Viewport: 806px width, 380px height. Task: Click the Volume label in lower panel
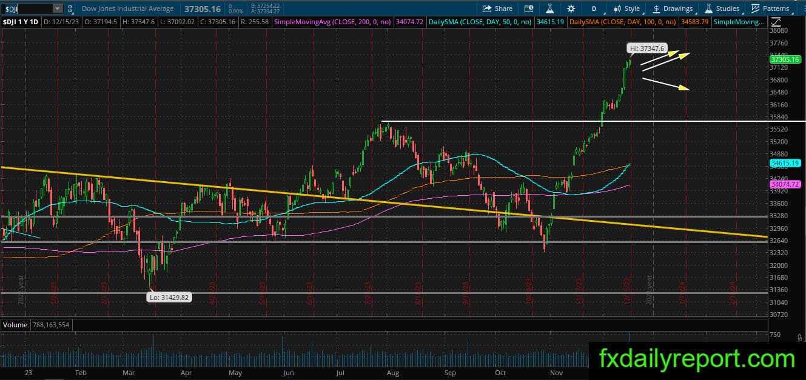coord(15,325)
